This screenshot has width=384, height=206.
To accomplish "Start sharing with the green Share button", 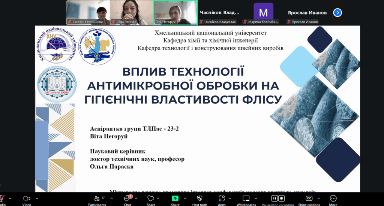I will 175,199.
